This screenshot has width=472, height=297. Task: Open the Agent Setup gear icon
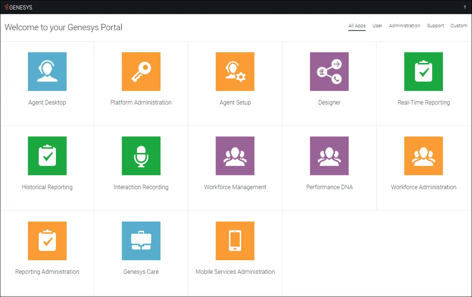click(x=235, y=72)
